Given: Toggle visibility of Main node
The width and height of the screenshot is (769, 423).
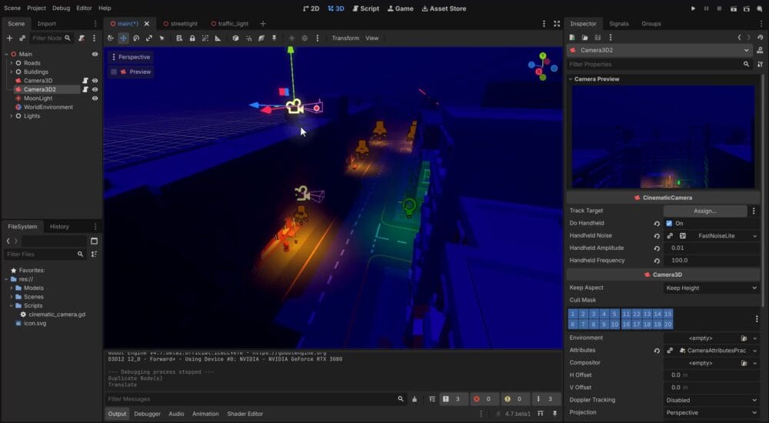Looking at the screenshot, I should click(x=95, y=54).
